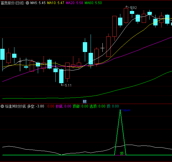
Task: Click the tall red candle below 5.92
Action: click(126, 16)
